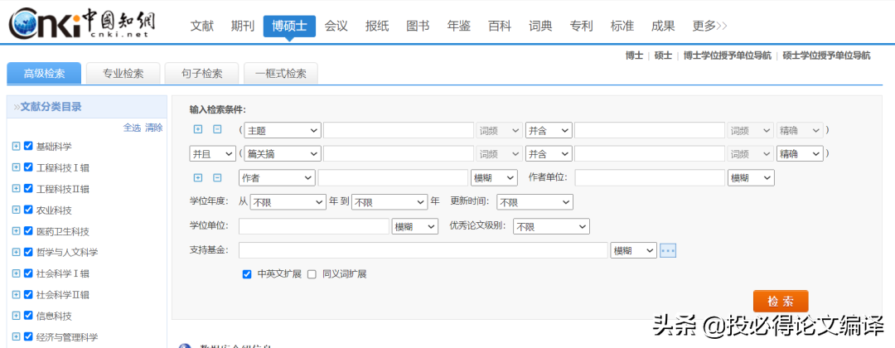Click the minus icon in the 作者 row
895x348 pixels.
[218, 177]
